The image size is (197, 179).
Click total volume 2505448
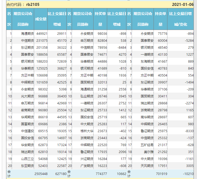[41, 174]
